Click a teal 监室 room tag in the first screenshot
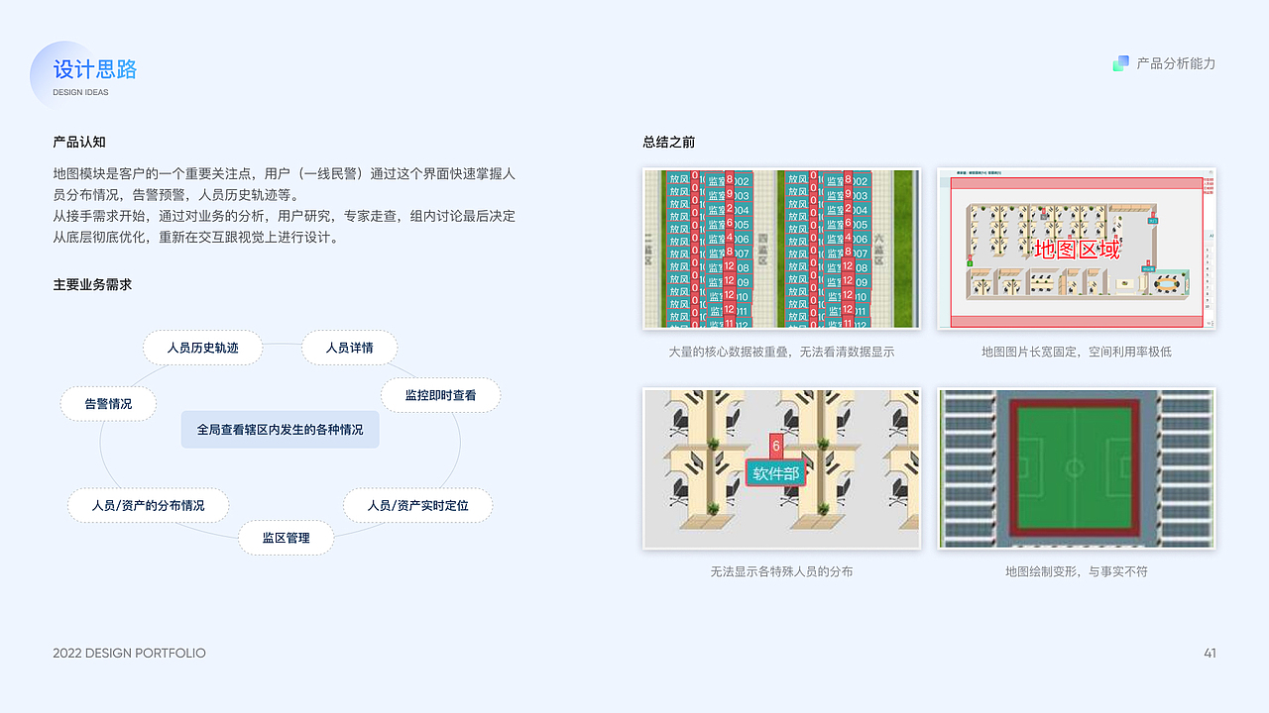Screen dimensions: 1269x713 tap(716, 180)
